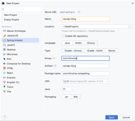Choose Angular CLI generator entry
The width and height of the screenshot is (135, 121).
(20, 82)
